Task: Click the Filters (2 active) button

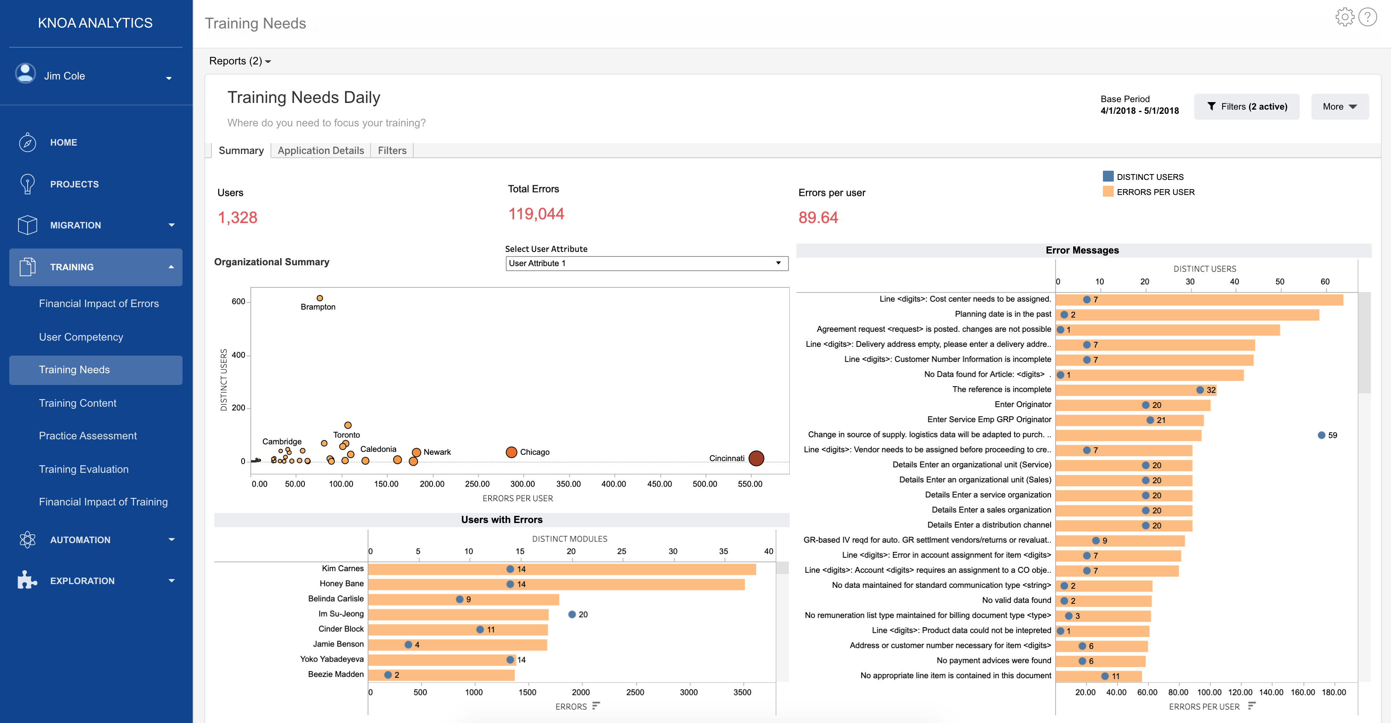Action: (x=1246, y=106)
